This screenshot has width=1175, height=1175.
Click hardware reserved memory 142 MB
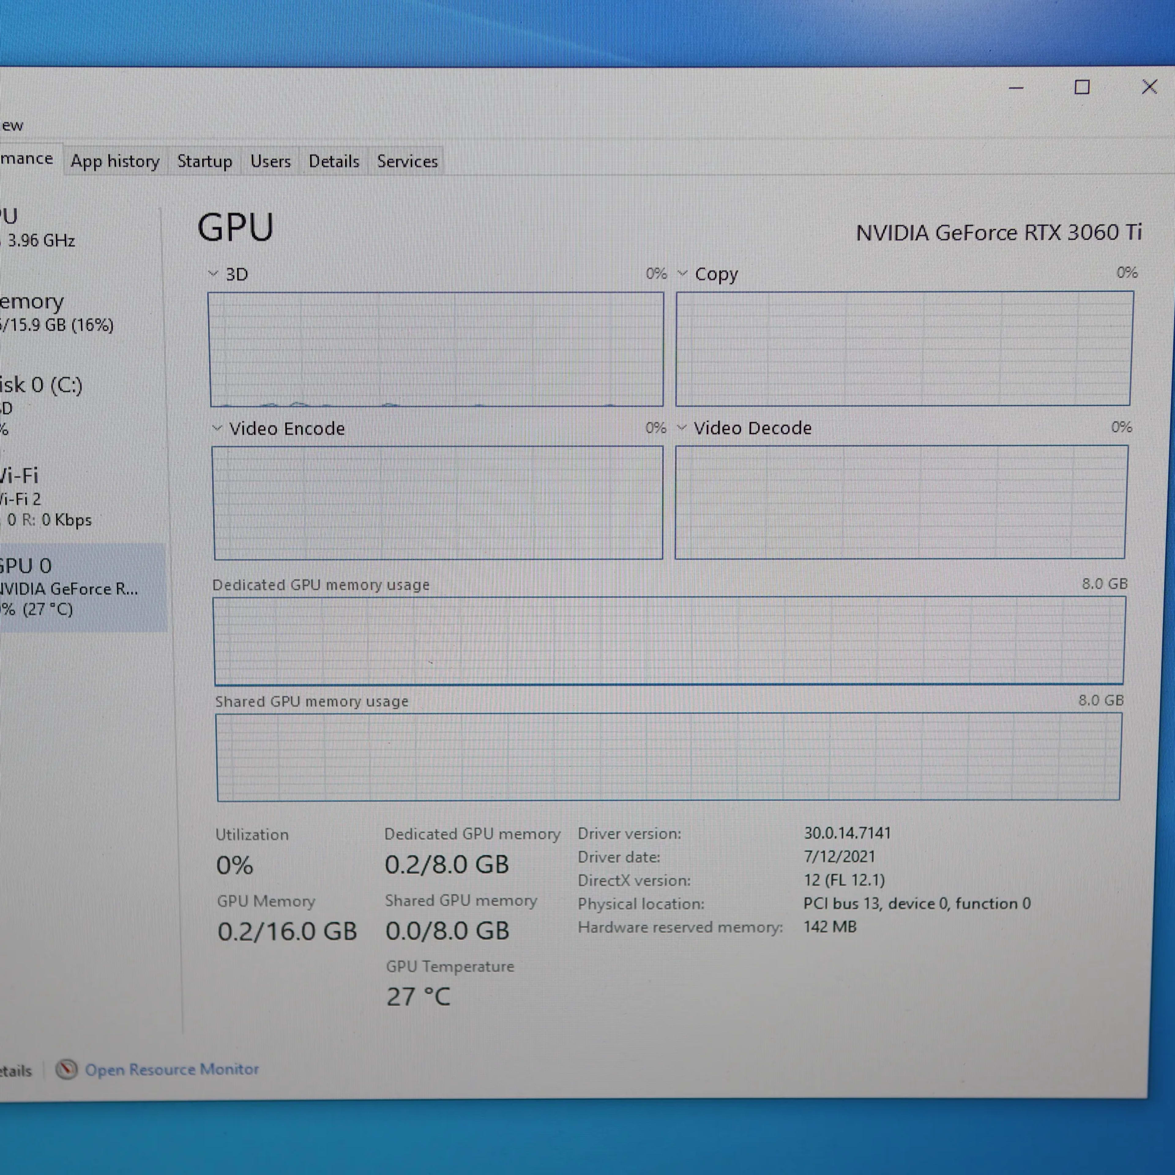[x=830, y=927]
